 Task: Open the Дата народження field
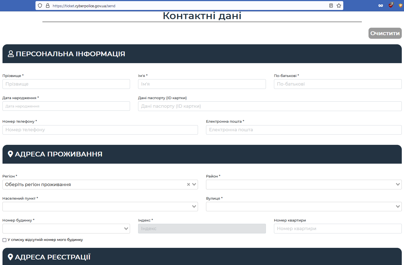pyautogui.click(x=66, y=106)
